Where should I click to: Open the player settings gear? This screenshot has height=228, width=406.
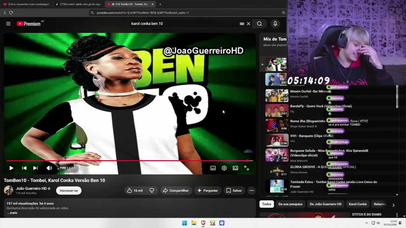pos(224,168)
